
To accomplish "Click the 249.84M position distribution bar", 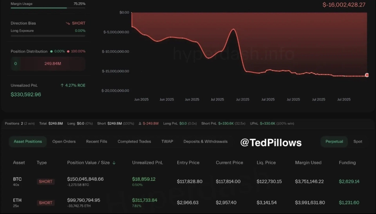I will click(x=53, y=63).
